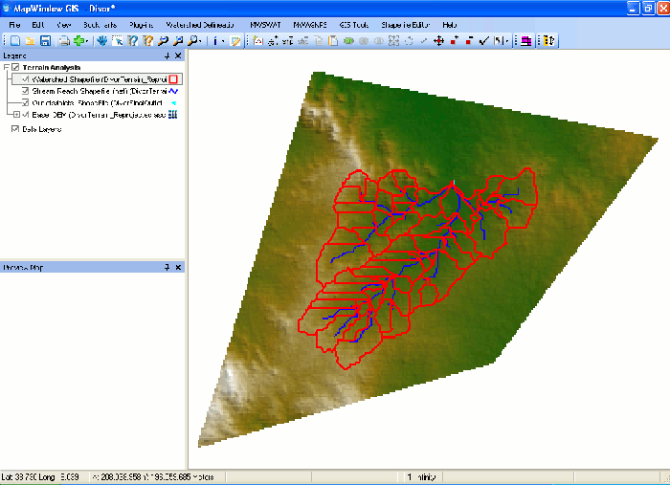670x485 pixels.
Task: Select the Pan hand tool
Action: pos(103,41)
